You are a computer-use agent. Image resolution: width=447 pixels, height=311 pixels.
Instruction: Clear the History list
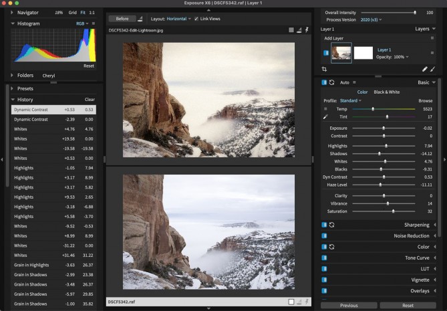[90, 100]
